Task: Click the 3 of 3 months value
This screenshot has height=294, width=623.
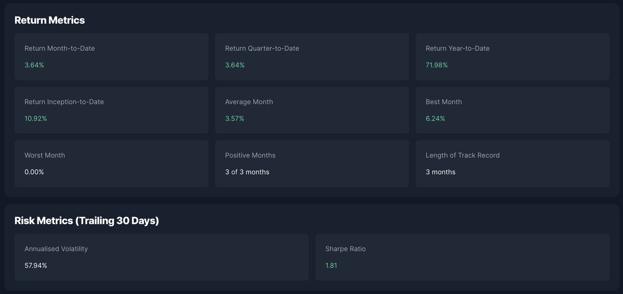Action: click(247, 172)
